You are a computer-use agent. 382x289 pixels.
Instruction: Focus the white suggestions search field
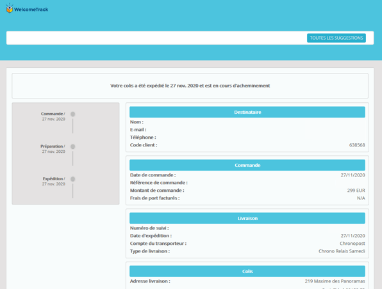(x=156, y=38)
